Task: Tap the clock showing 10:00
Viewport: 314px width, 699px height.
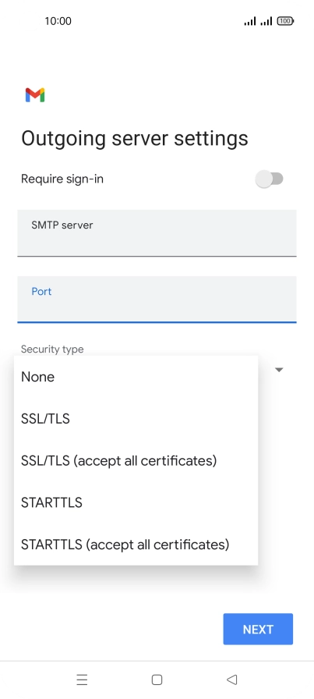Action: click(x=58, y=21)
